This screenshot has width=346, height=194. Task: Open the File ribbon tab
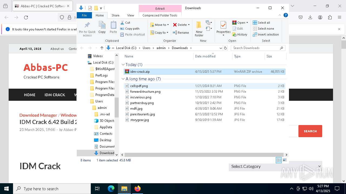84,15
